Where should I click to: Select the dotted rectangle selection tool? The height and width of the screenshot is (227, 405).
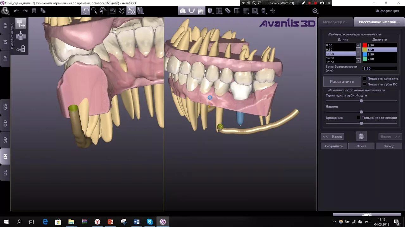pyautogui.click(x=113, y=11)
